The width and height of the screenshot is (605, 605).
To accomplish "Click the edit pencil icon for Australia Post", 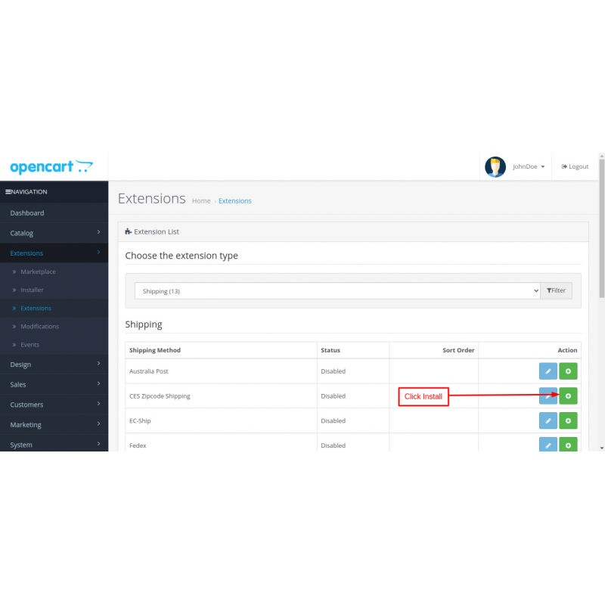I will click(x=548, y=371).
